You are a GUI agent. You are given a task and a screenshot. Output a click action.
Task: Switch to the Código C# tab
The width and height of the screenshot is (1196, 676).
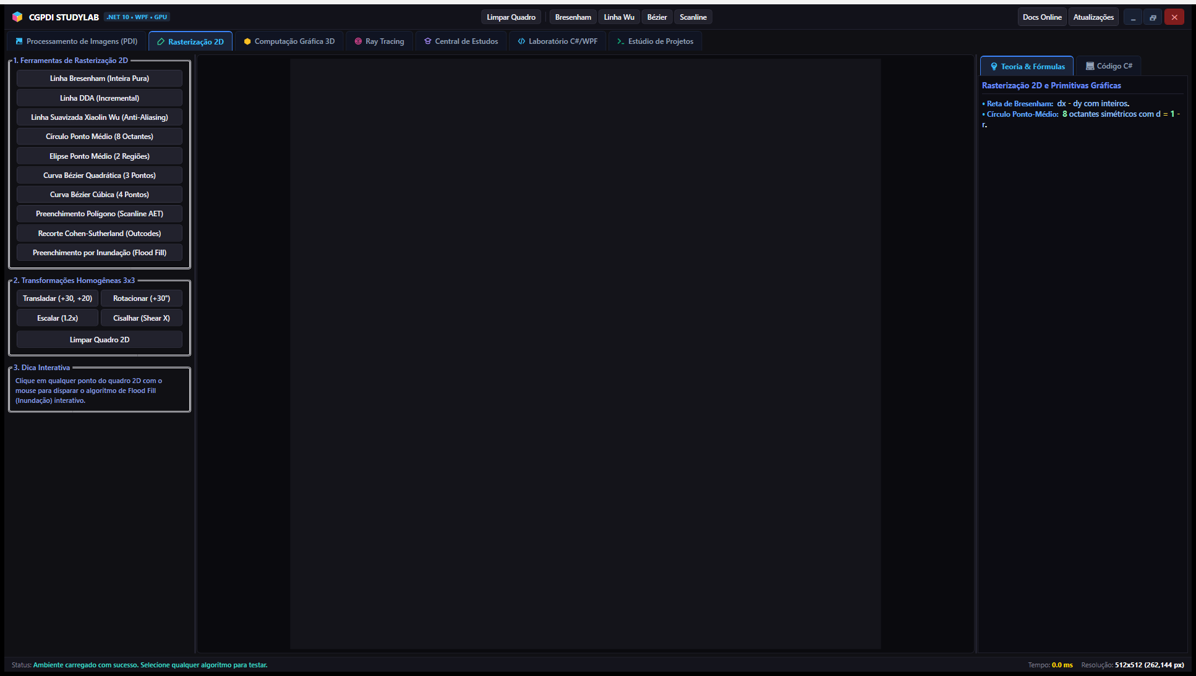pos(1109,66)
